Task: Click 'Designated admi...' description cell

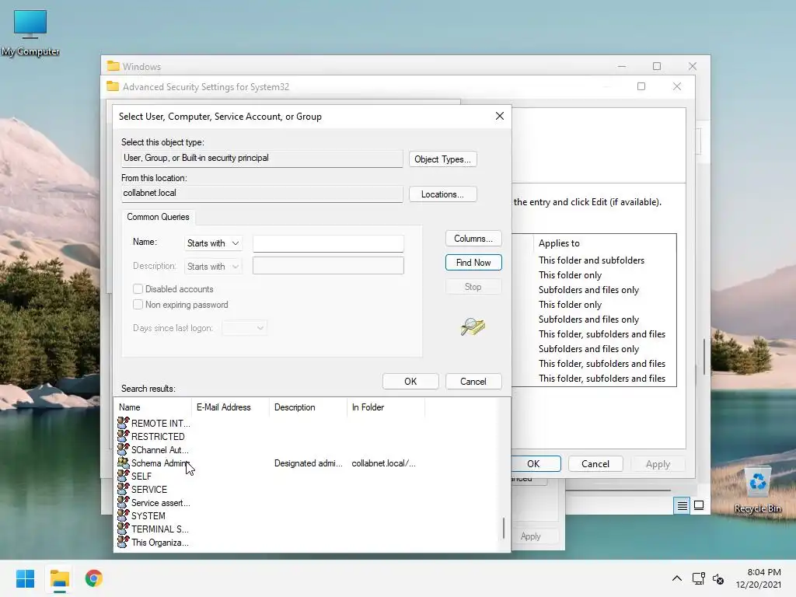Action: click(308, 463)
